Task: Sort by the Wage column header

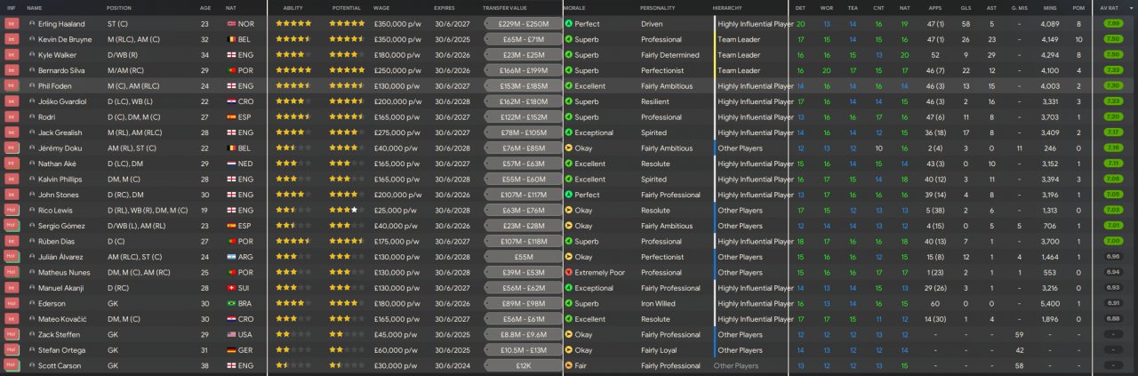Action: click(x=382, y=7)
